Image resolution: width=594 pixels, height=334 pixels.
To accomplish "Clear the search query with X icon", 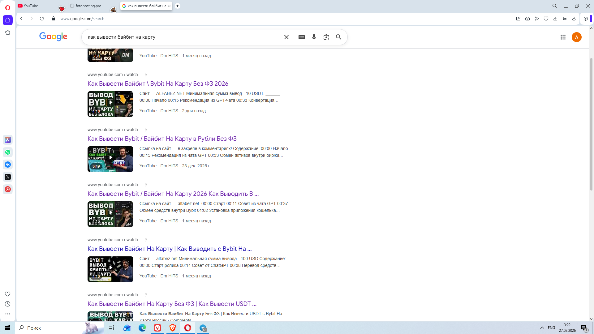I will coord(286,37).
